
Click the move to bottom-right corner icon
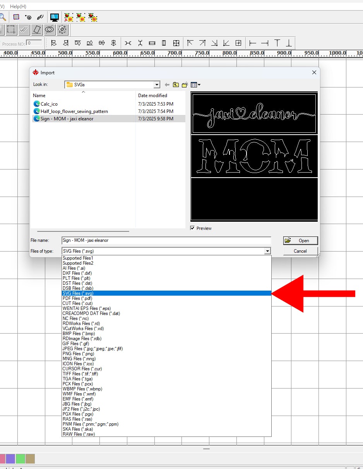point(214,43)
